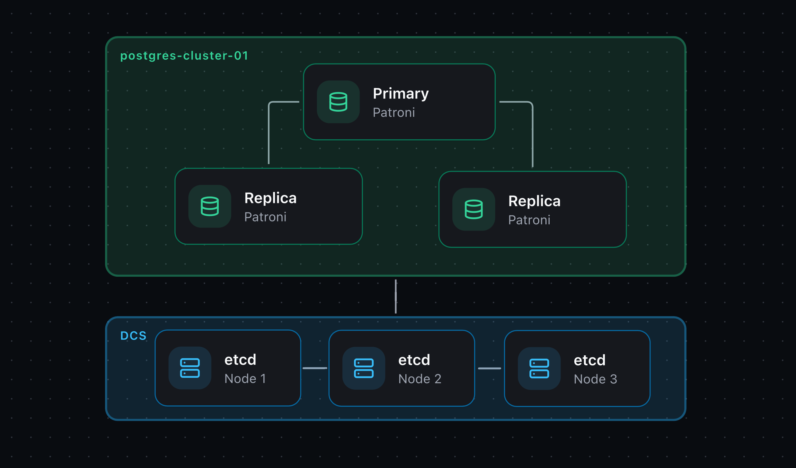Click the right Replica title text
This screenshot has height=468, width=796.
point(535,201)
